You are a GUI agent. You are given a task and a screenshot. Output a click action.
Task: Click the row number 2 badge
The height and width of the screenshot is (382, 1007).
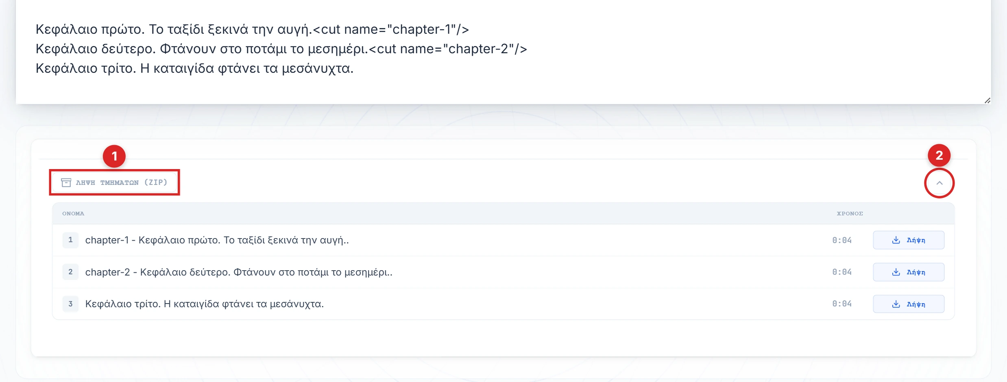[x=70, y=272]
